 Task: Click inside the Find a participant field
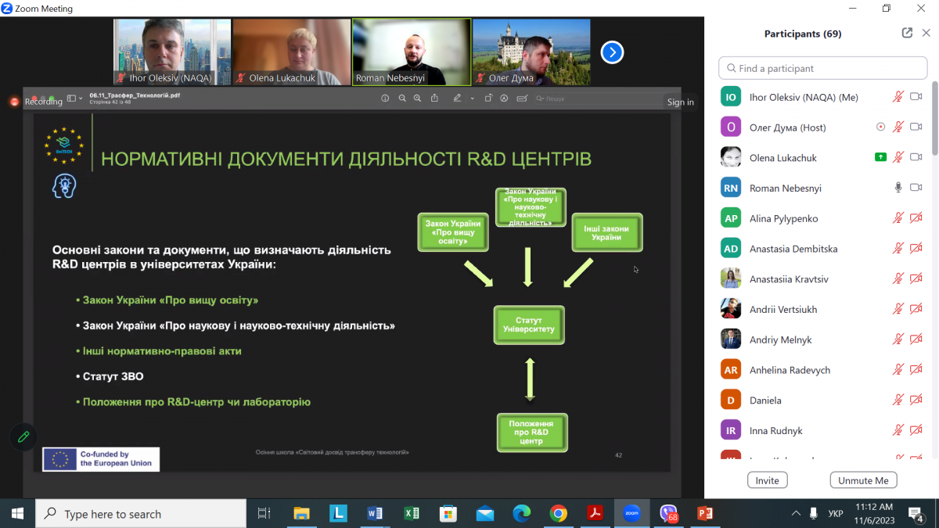(x=822, y=68)
